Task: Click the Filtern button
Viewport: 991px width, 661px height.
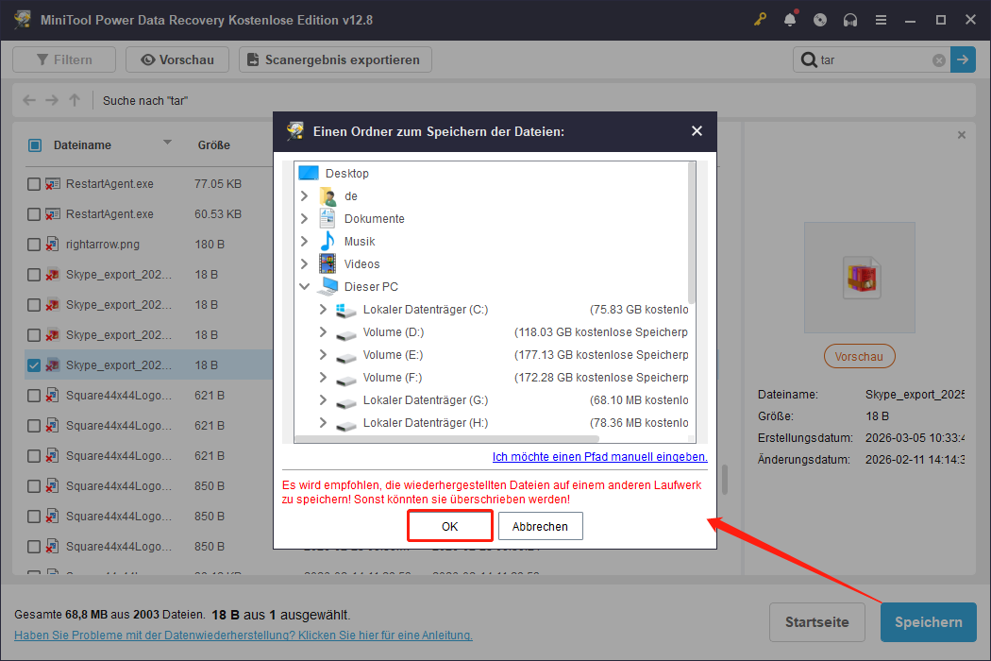Action: (x=64, y=59)
